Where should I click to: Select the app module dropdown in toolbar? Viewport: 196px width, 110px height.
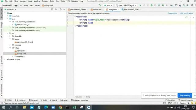(108, 5)
